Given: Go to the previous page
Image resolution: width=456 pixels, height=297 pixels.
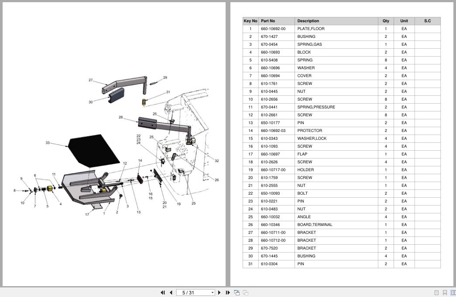Looking at the screenshot, I should click(171, 293).
